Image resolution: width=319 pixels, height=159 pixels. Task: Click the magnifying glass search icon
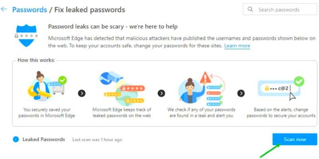coord(250,9)
